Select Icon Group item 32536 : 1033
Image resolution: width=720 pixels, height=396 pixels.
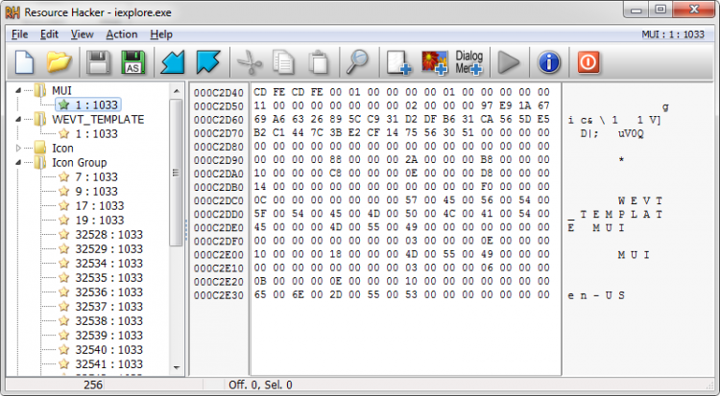tap(108, 292)
